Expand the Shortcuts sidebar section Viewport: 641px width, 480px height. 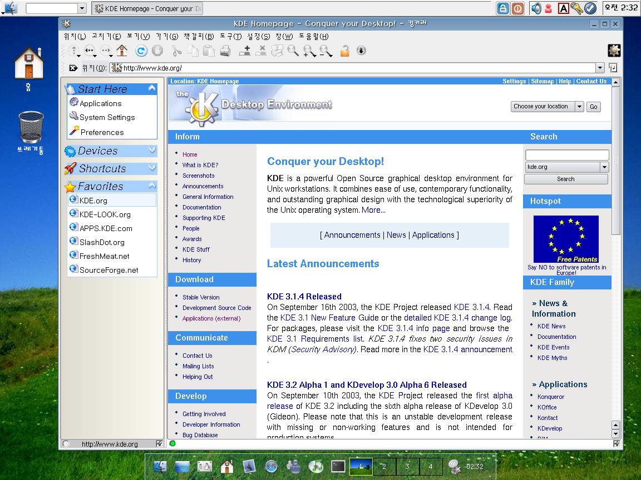tap(152, 168)
